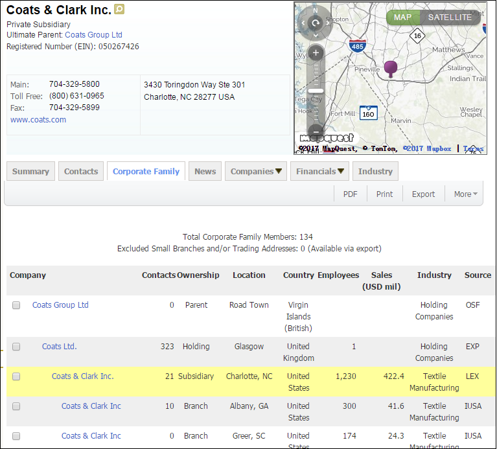The height and width of the screenshot is (449, 497).
Task: Click the Contacts column header
Action: pyautogui.click(x=159, y=275)
